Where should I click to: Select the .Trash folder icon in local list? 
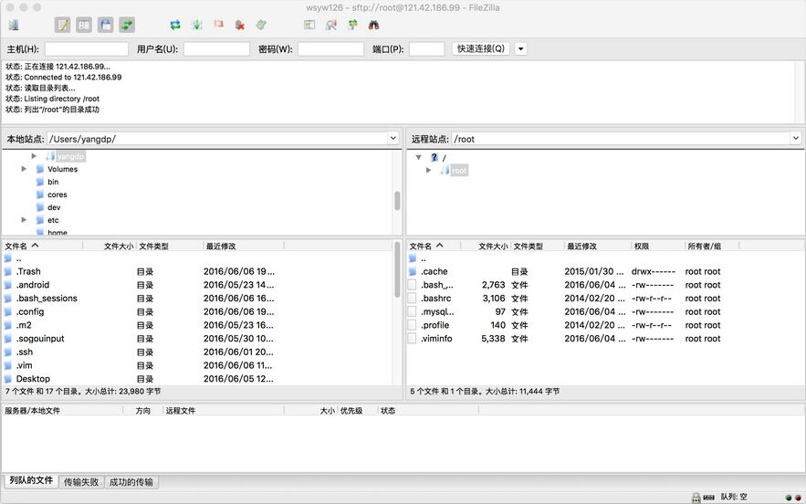[x=7, y=271]
